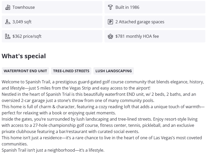This screenshot has height=154, width=210.
Task: Click the line about the cozy reading loft
Action: (103, 107)
